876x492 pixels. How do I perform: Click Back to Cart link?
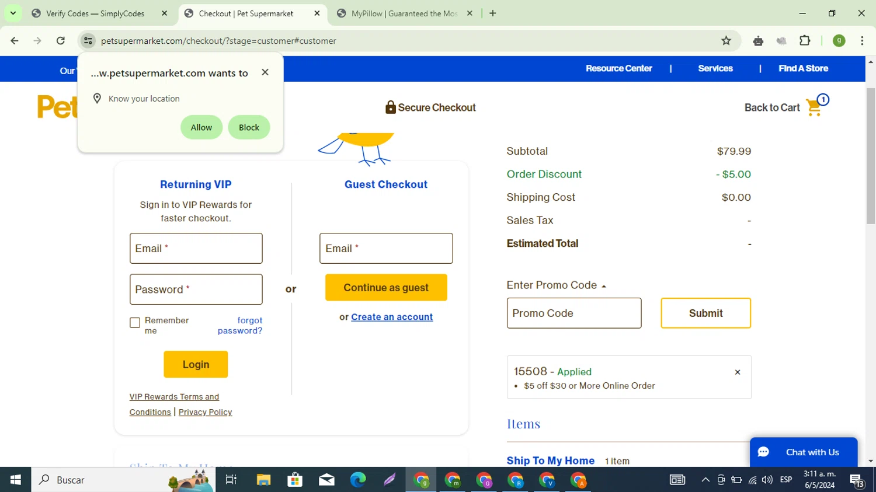pyautogui.click(x=772, y=107)
